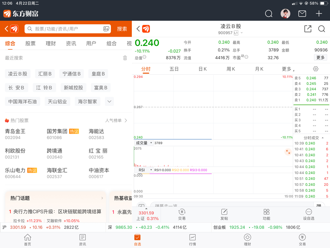
Task: Open 人气榜单 ranking list
Action: click(x=116, y=120)
